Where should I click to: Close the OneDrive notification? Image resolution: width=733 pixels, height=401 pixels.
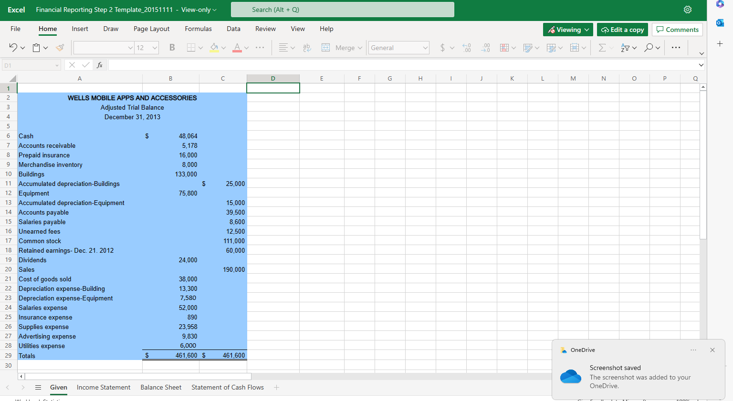712,350
